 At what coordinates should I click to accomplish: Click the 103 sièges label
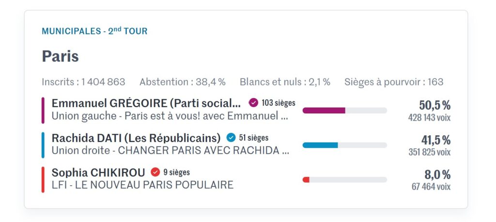(x=278, y=103)
